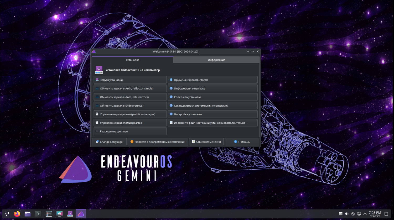
Task: Click the Помощь button
Action: point(242,142)
